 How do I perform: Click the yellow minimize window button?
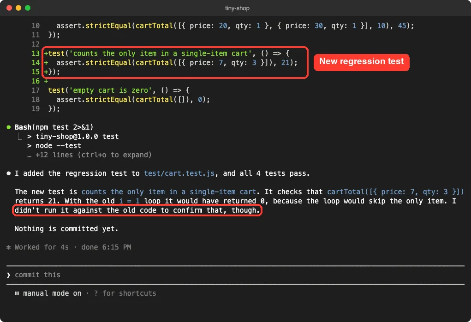tap(18, 8)
